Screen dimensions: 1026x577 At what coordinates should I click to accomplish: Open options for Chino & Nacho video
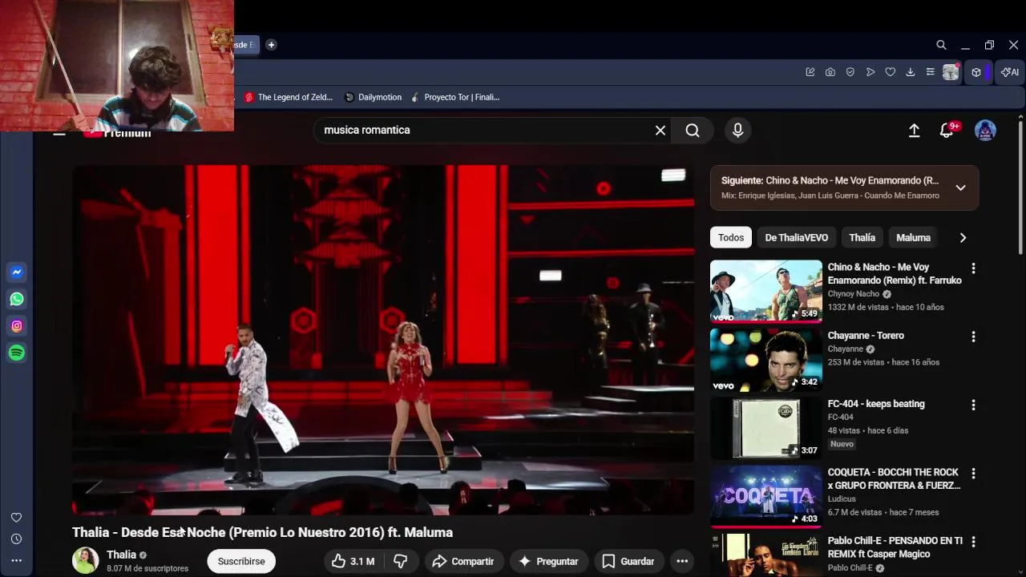(x=973, y=268)
